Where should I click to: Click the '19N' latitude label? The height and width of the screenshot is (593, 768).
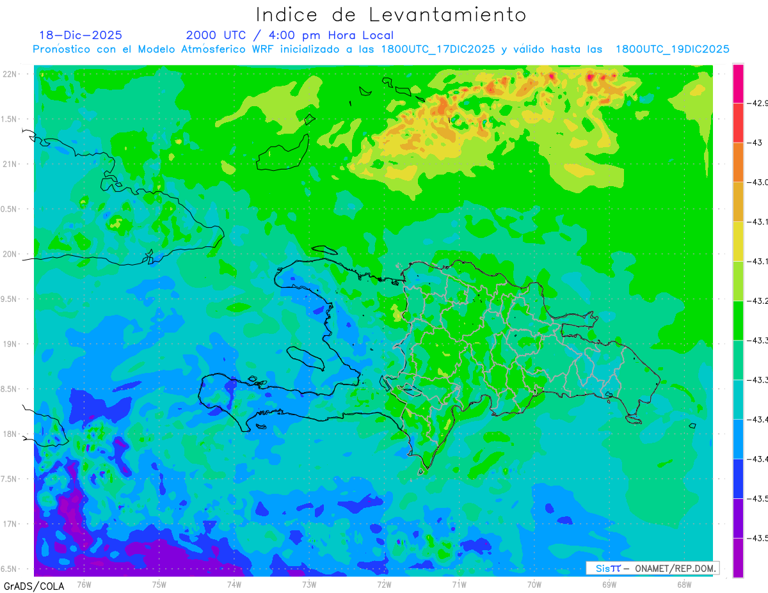11,344
